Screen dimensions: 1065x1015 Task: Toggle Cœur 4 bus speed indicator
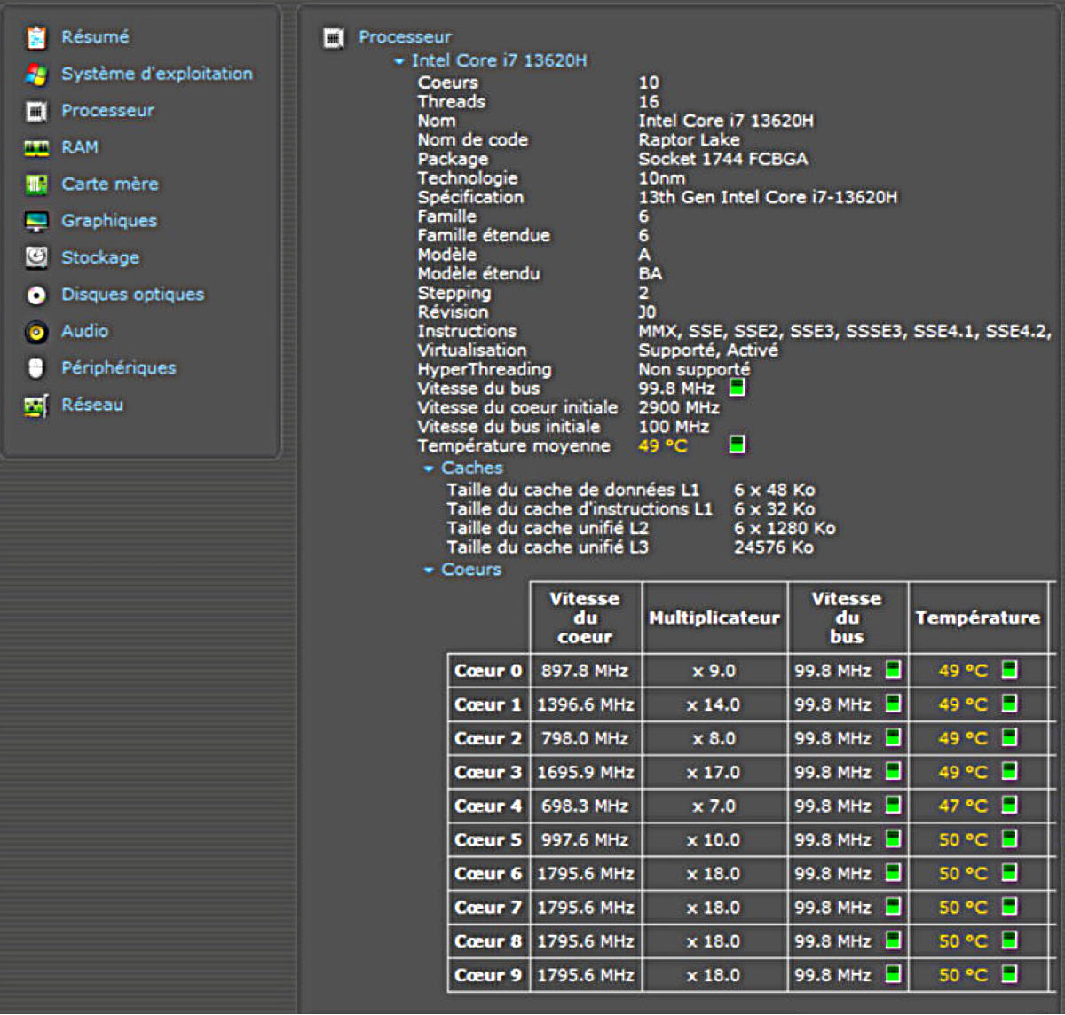pos(893,806)
